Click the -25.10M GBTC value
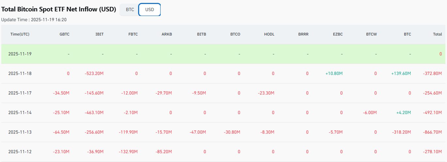The width and height of the screenshot is (447, 162). [61, 113]
